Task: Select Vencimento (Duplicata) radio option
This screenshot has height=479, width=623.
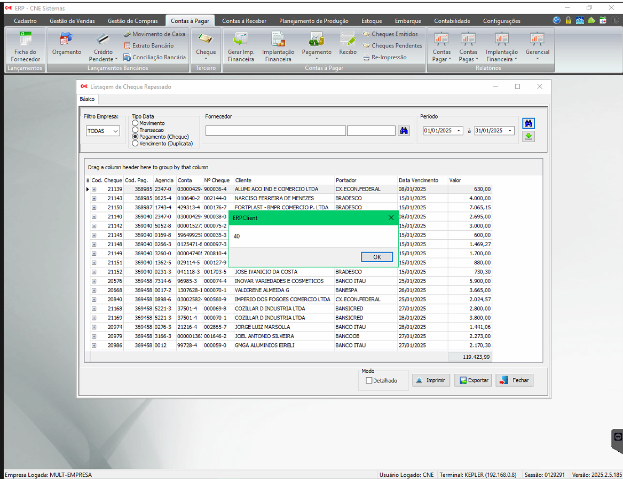Action: pos(135,143)
